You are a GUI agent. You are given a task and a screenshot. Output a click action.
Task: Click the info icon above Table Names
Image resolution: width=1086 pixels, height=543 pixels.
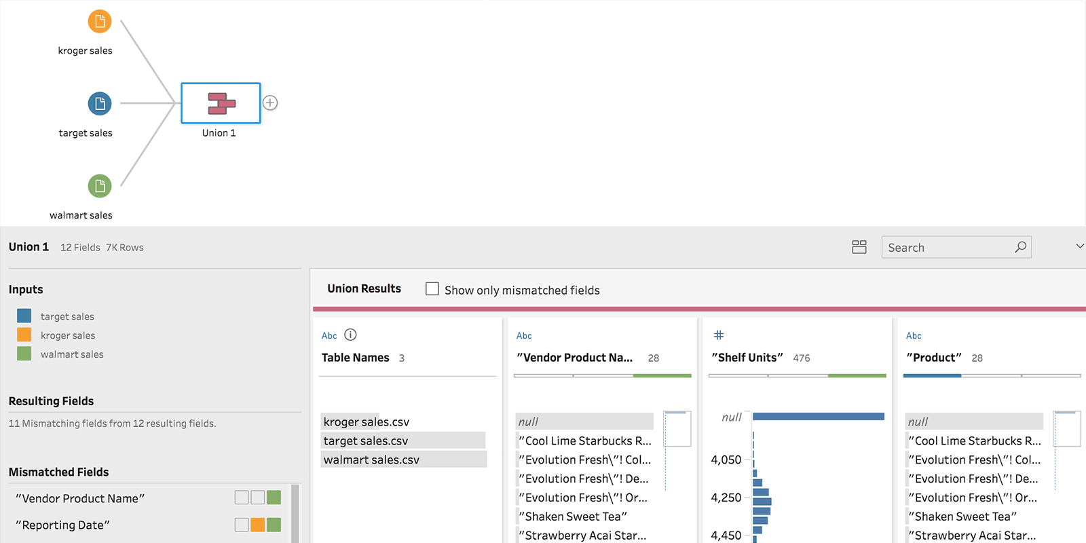(x=350, y=335)
